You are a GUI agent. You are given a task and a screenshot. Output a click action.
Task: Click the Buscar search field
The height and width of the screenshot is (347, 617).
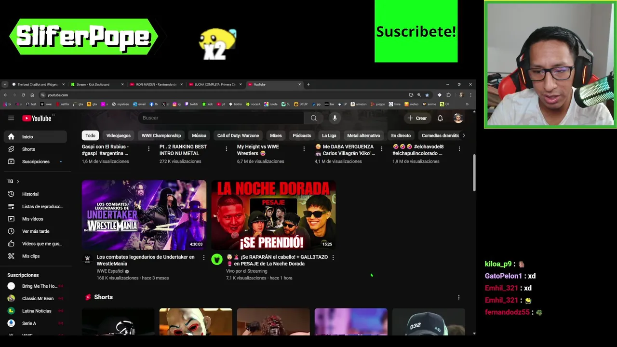coord(221,118)
